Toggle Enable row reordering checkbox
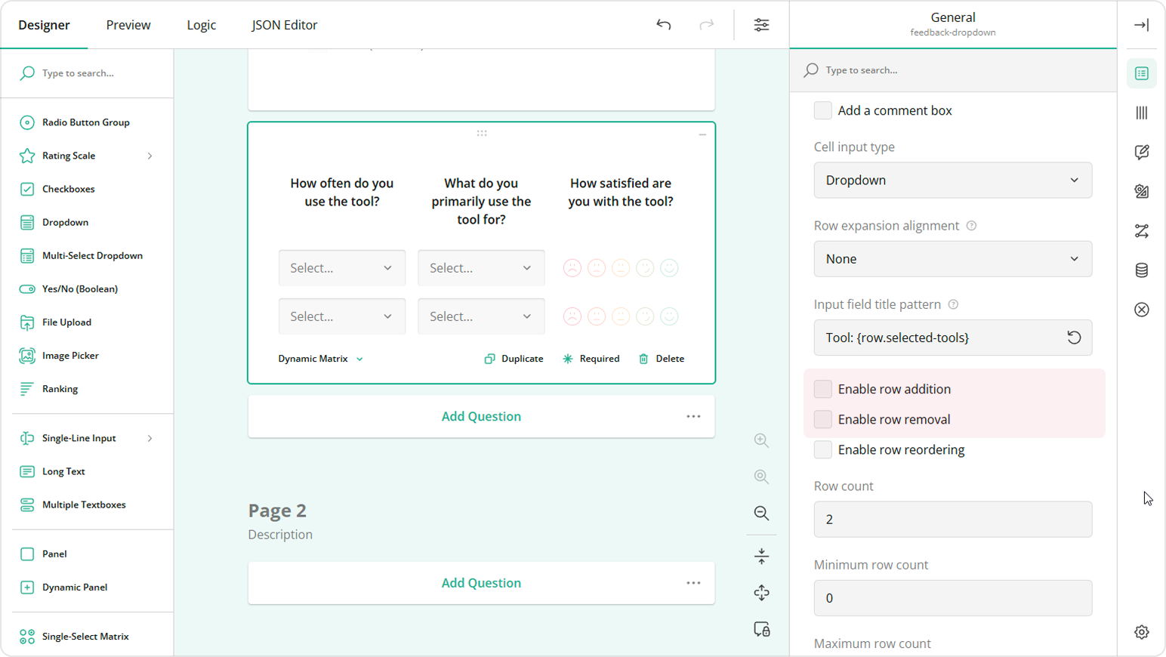 point(823,450)
